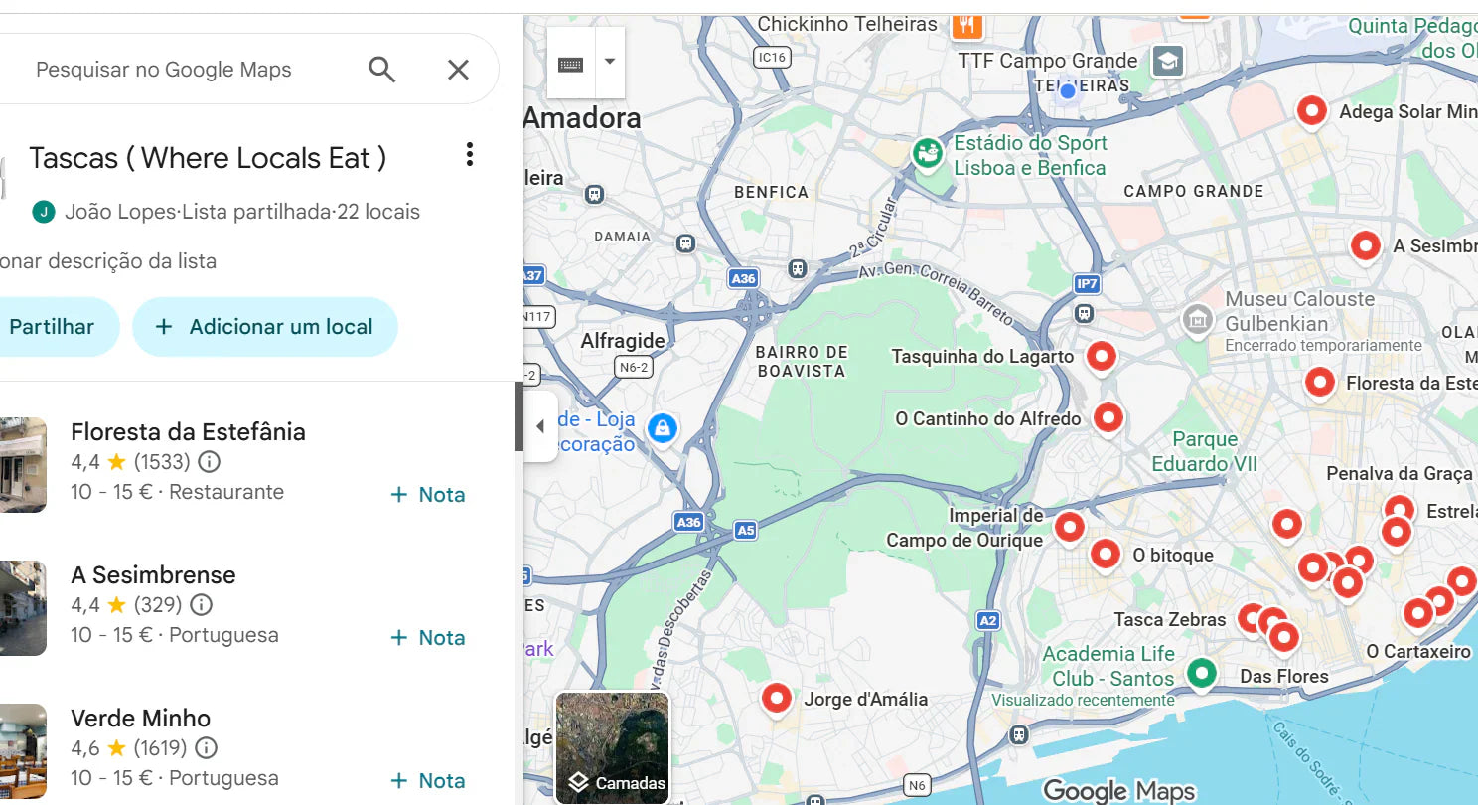This screenshot has height=805, width=1478.
Task: Click the on-screen keyboard icon
Action: pos(569,62)
